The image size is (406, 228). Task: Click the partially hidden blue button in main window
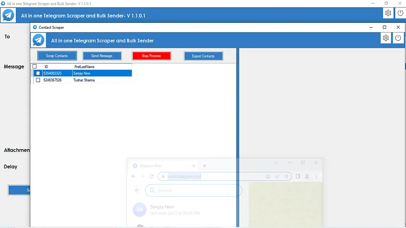(x=19, y=190)
